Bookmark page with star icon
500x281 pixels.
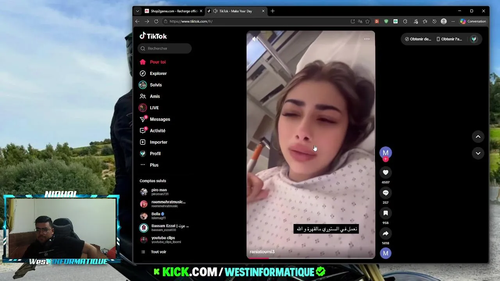(x=368, y=21)
